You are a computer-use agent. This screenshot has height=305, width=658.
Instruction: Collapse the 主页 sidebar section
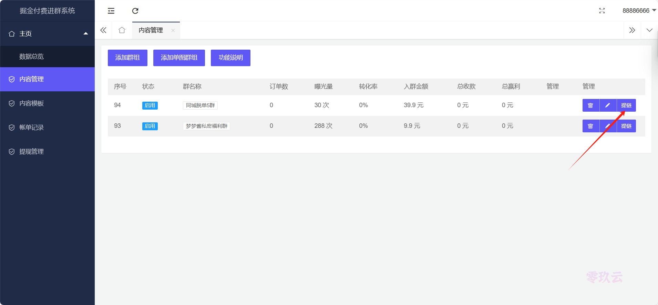coord(48,34)
